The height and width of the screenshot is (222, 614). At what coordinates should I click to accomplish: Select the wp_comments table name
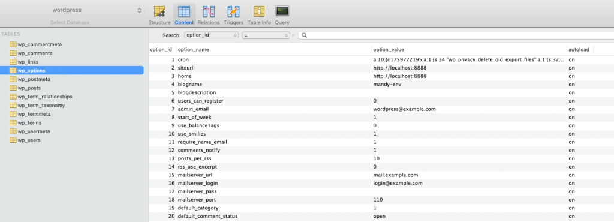[x=35, y=53]
